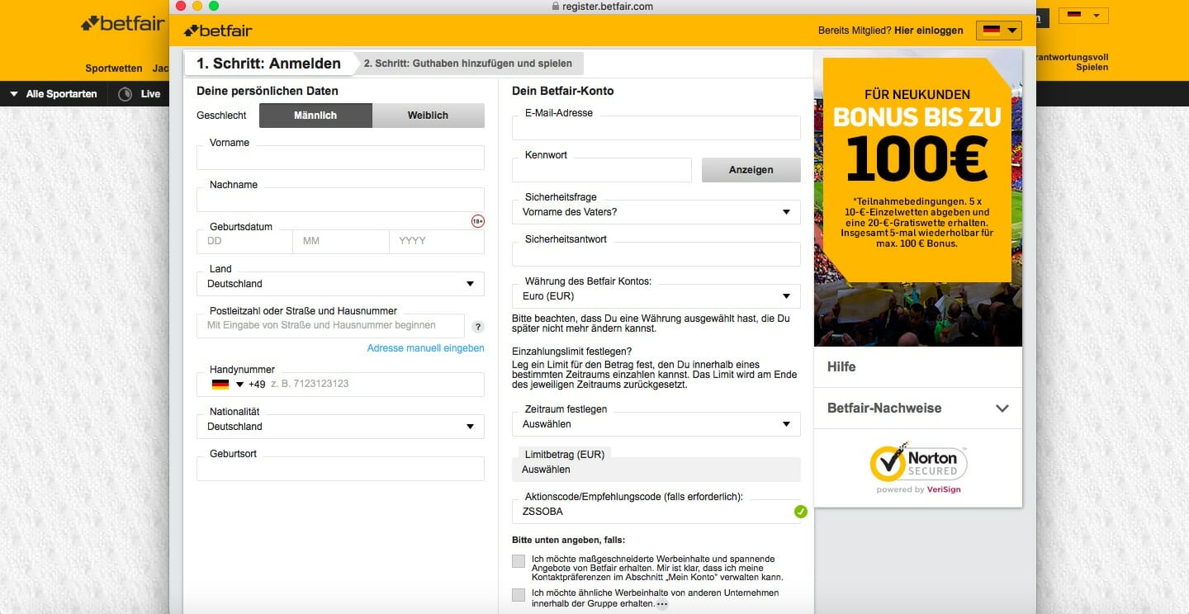Select Männlich gender option
1189x614 pixels.
[x=315, y=116]
